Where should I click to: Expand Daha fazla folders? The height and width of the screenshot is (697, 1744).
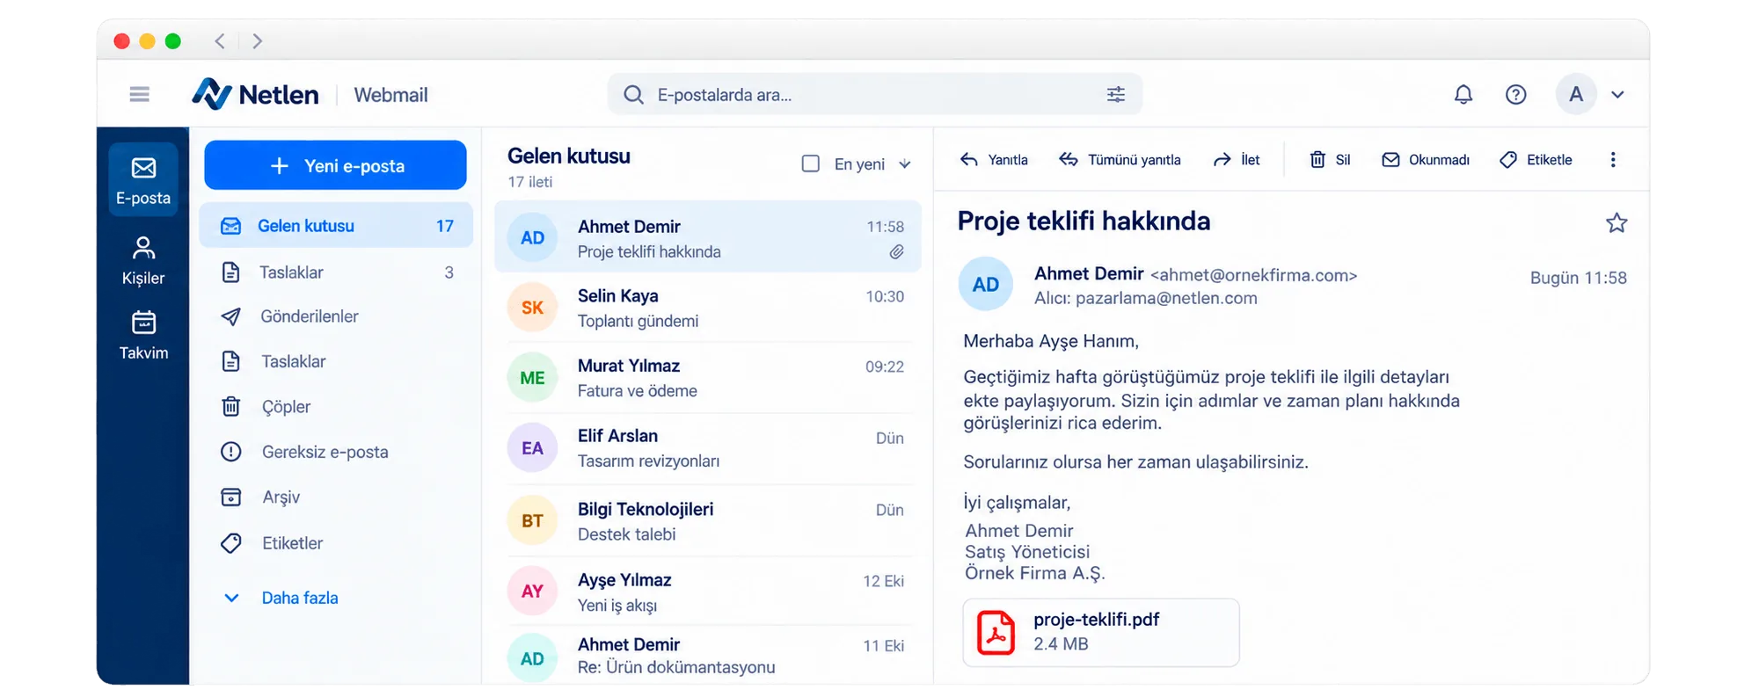click(281, 598)
